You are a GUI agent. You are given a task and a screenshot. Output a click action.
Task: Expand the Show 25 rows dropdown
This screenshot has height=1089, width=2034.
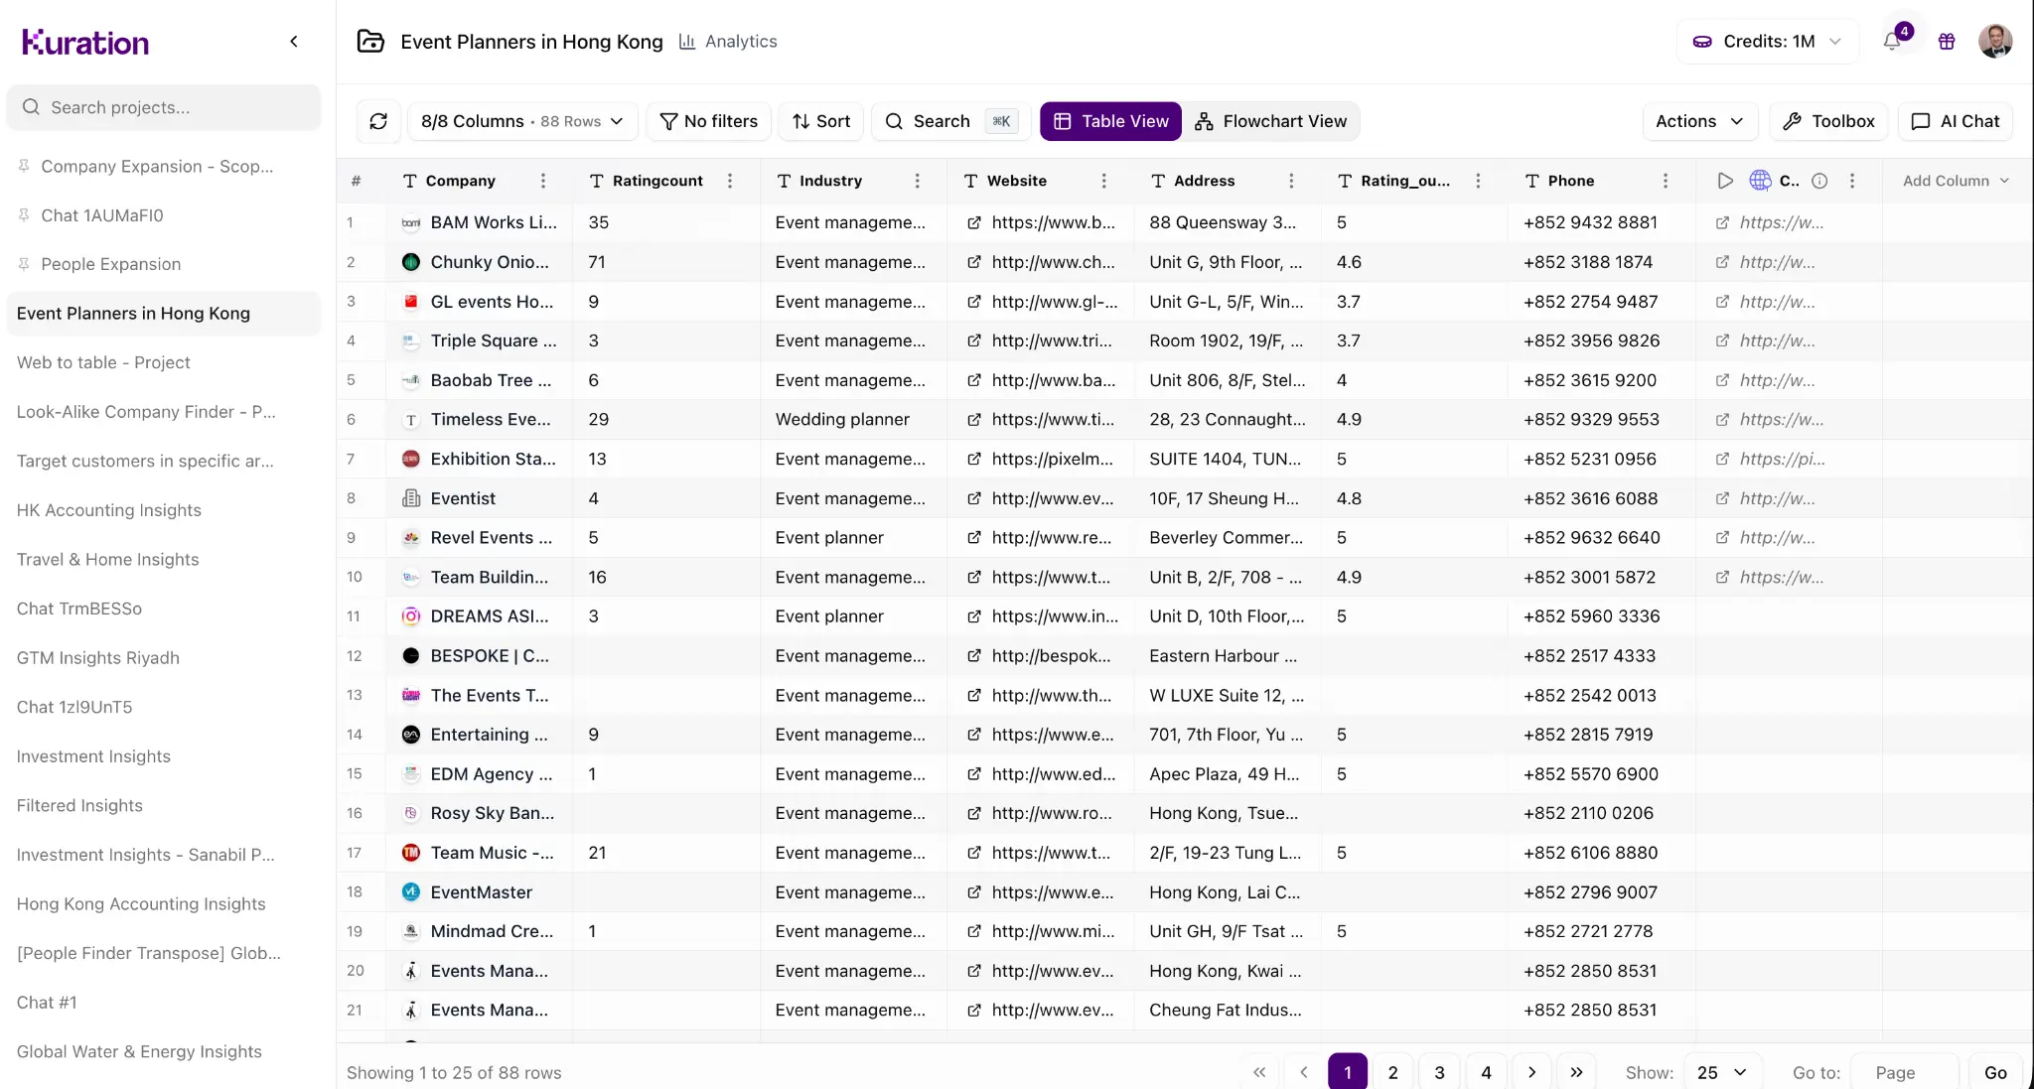point(1719,1073)
